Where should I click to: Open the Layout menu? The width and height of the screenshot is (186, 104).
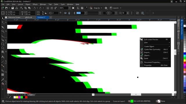(x=20, y=4)
